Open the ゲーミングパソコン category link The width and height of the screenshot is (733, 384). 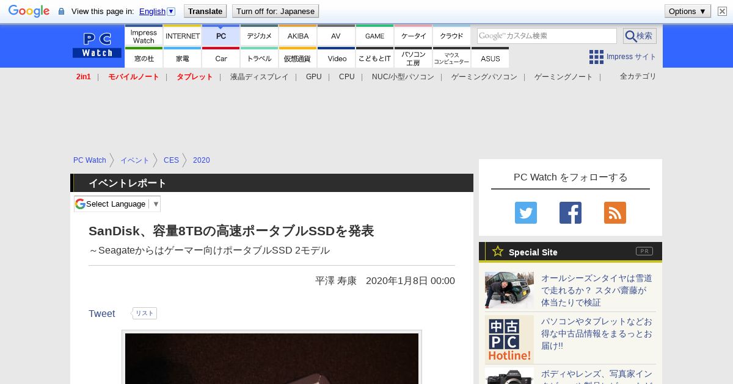(484, 77)
